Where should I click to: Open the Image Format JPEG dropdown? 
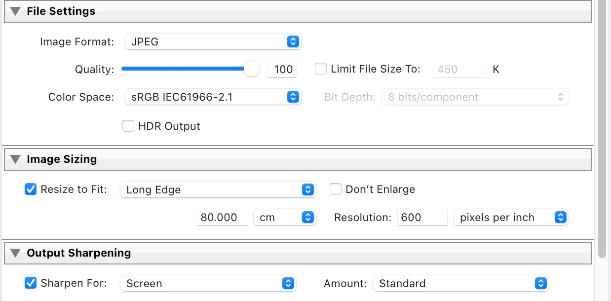pyautogui.click(x=213, y=42)
